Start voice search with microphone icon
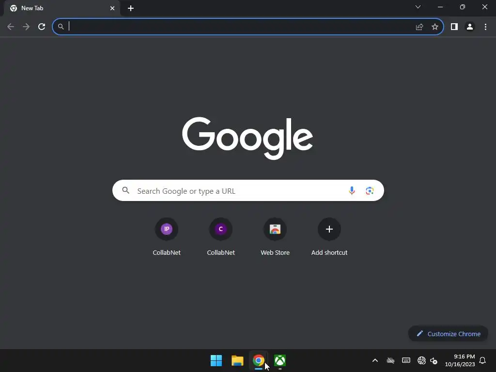Image resolution: width=496 pixels, height=372 pixels. coord(352,190)
